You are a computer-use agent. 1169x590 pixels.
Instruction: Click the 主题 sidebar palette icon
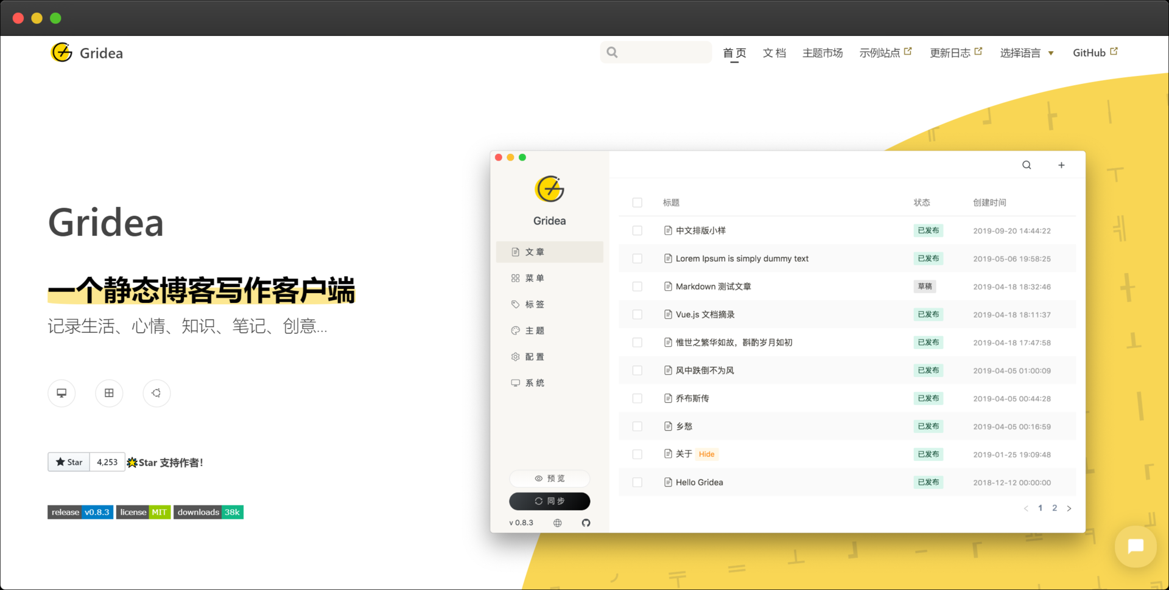coord(515,330)
